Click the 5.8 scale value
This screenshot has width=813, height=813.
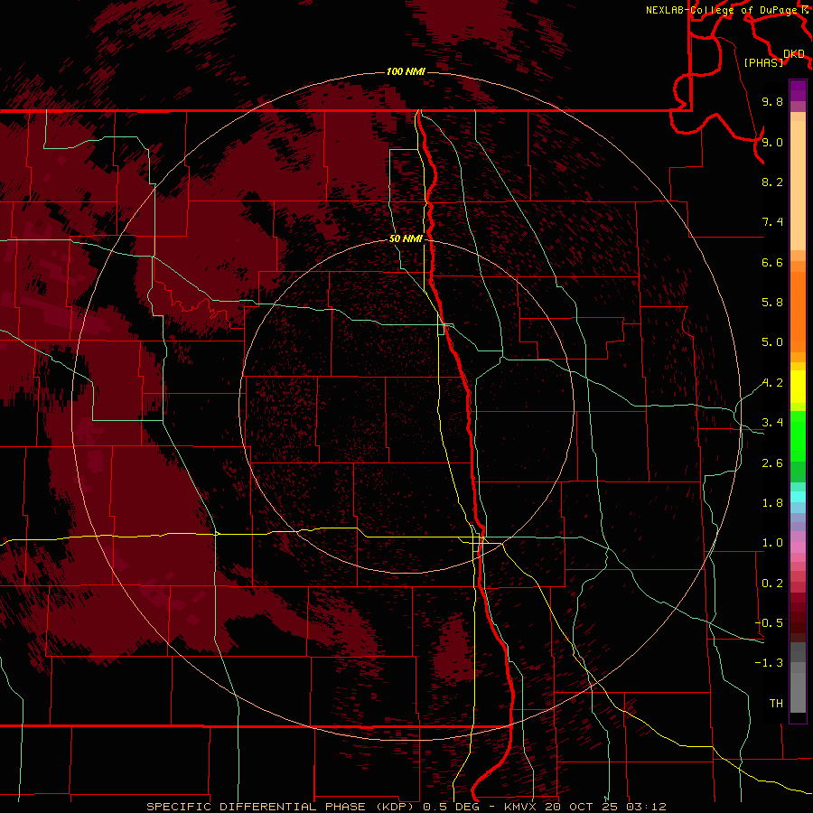point(772,303)
